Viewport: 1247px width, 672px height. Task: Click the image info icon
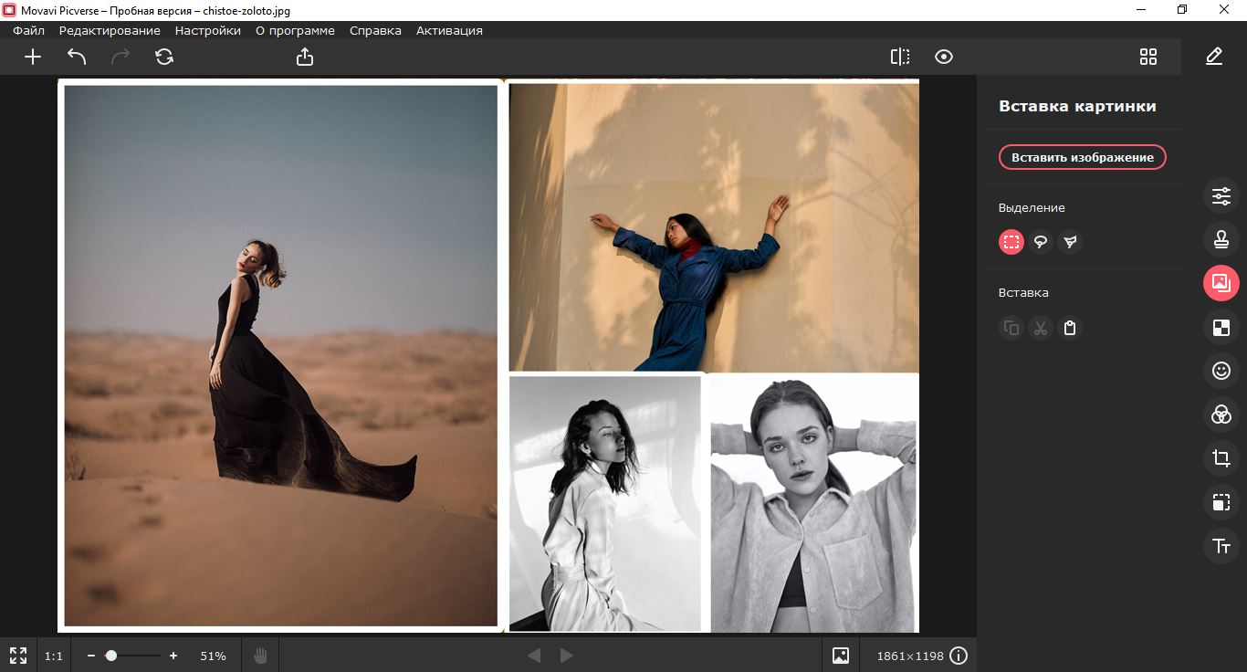point(959,656)
